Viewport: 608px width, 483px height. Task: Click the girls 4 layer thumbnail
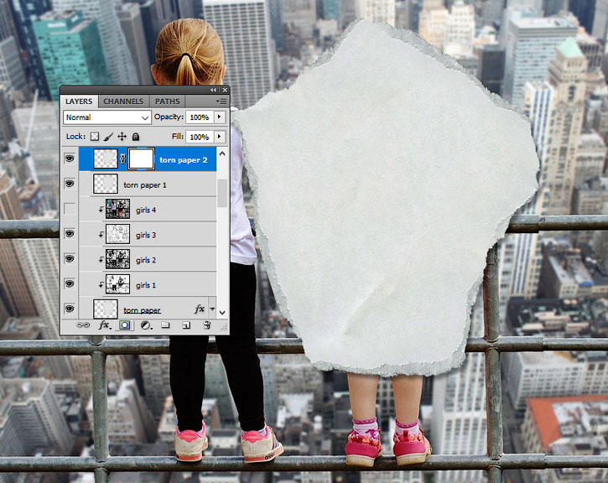[x=118, y=209]
